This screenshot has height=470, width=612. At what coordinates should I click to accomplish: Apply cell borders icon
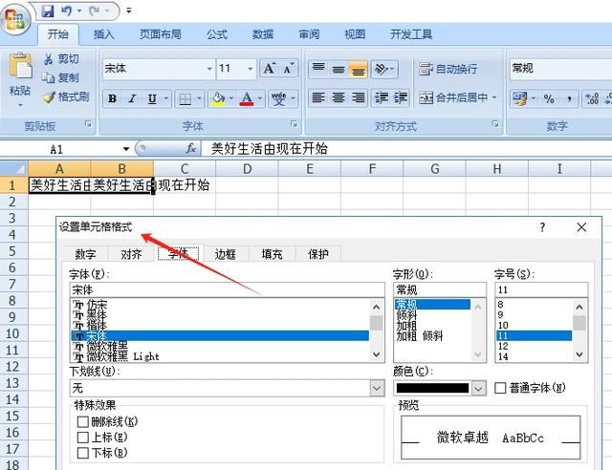pos(185,98)
